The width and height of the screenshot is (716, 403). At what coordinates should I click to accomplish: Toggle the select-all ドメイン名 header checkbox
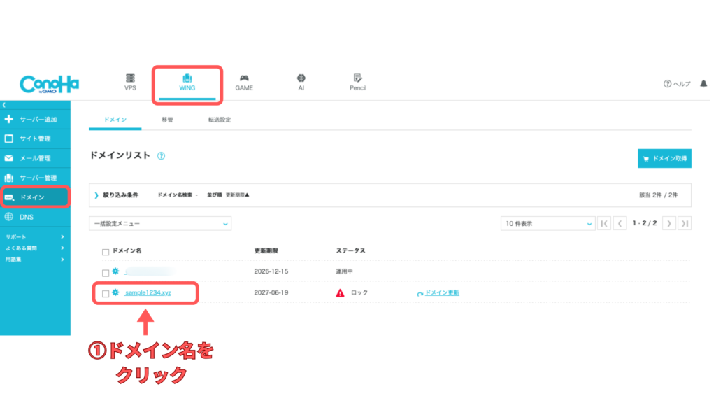pos(106,251)
